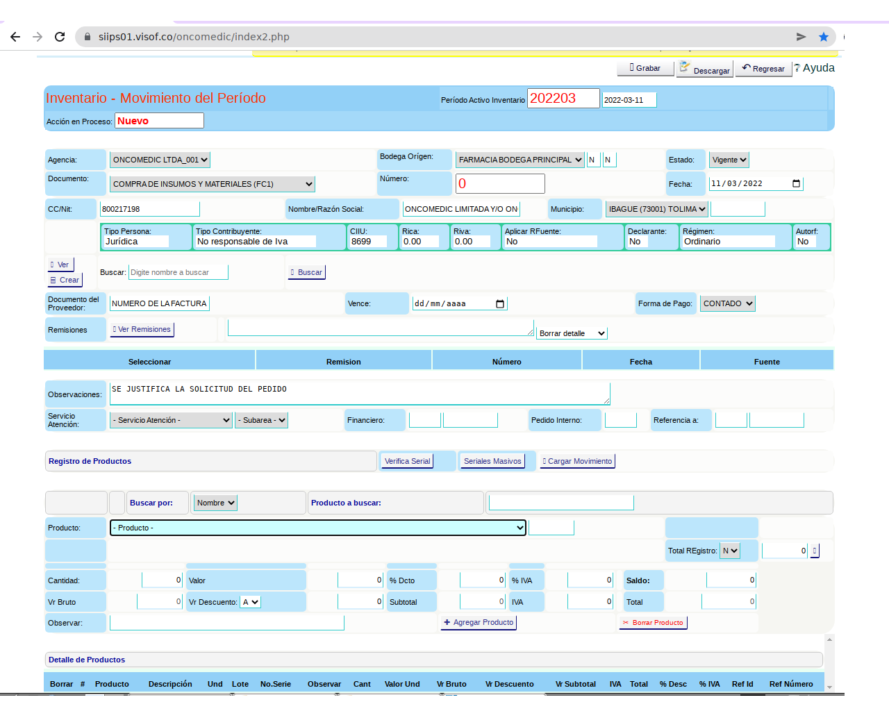This screenshot has width=889, height=711.
Task: Click Borrar Producto to remove the product
Action: 653,623
